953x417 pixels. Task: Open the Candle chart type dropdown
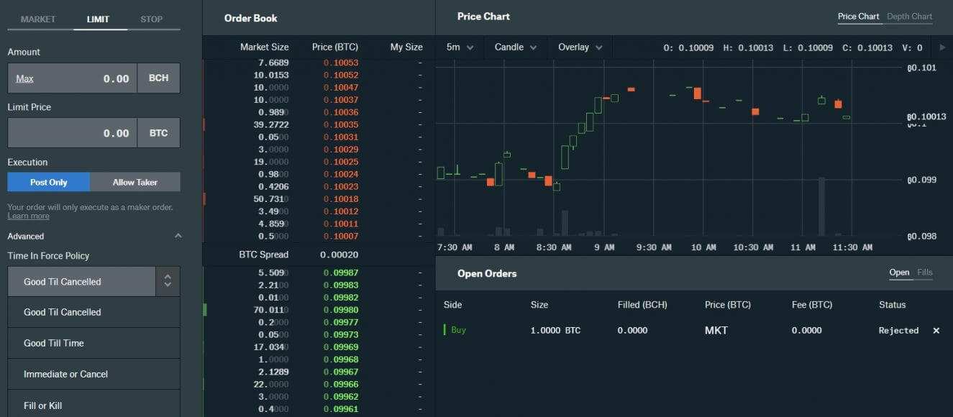tap(515, 47)
